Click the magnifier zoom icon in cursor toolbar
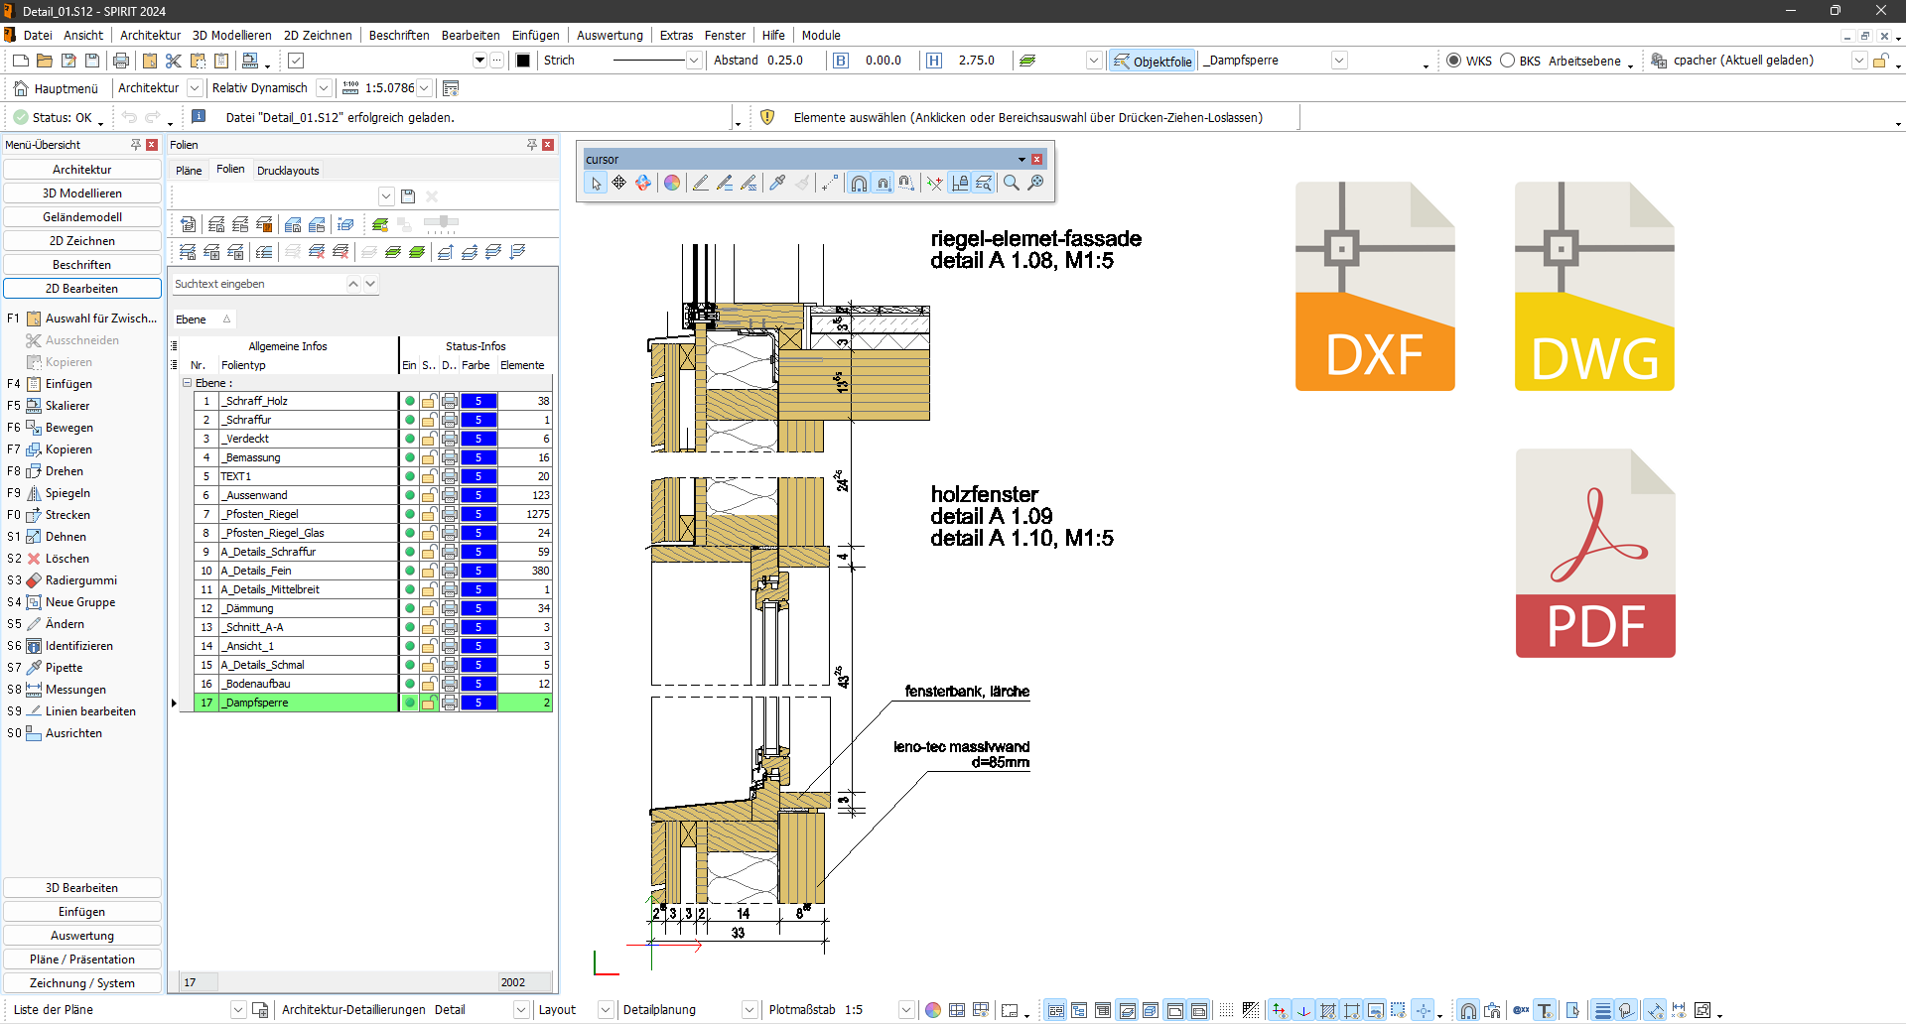Screen dimensions: 1906x1024 [1011, 183]
